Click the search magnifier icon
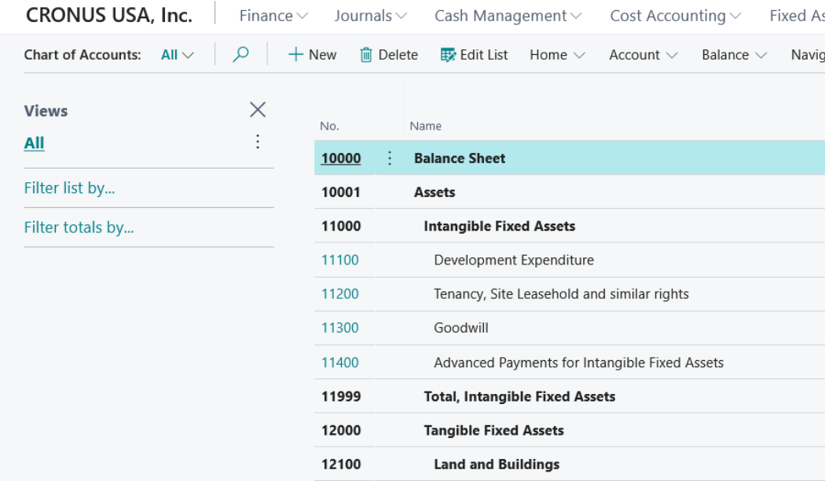825x481 pixels. [x=241, y=54]
